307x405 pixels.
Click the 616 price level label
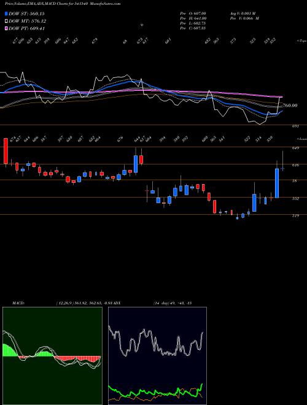point(295,165)
